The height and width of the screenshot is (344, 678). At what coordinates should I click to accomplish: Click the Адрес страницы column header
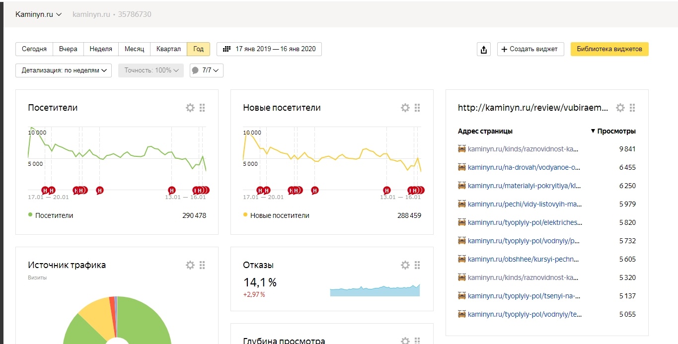pyautogui.click(x=485, y=132)
